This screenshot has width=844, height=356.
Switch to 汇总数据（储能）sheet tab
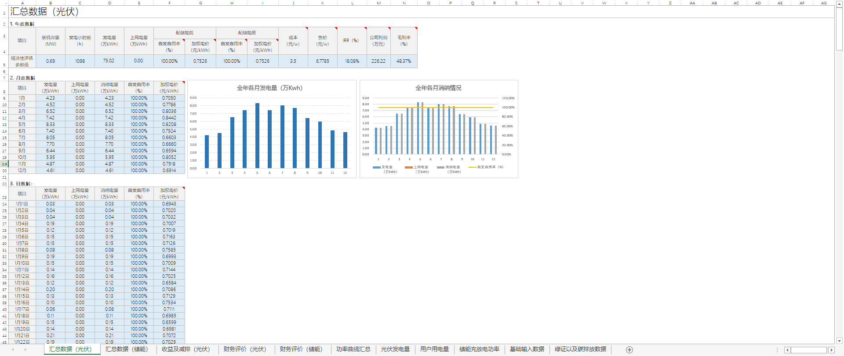(x=127, y=349)
